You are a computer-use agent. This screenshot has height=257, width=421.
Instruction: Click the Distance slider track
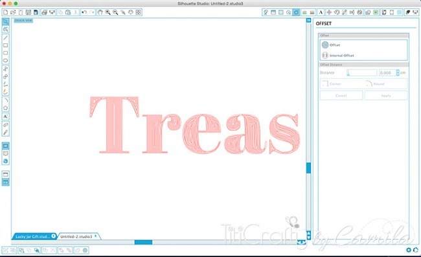click(361, 73)
